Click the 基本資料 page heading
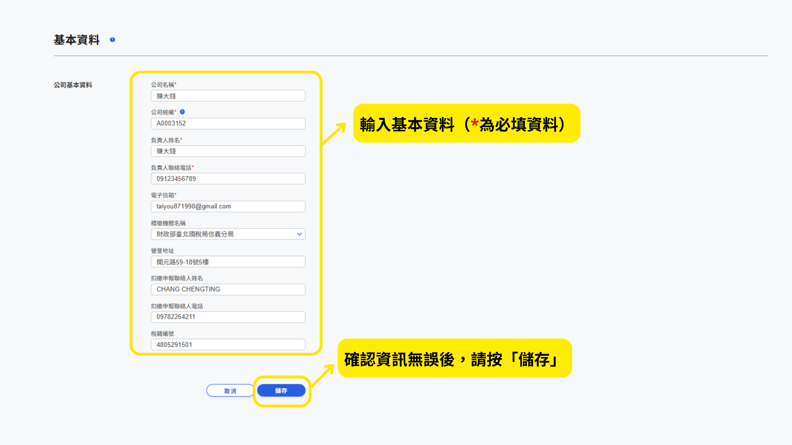Image resolution: width=792 pixels, height=445 pixels. [x=77, y=40]
